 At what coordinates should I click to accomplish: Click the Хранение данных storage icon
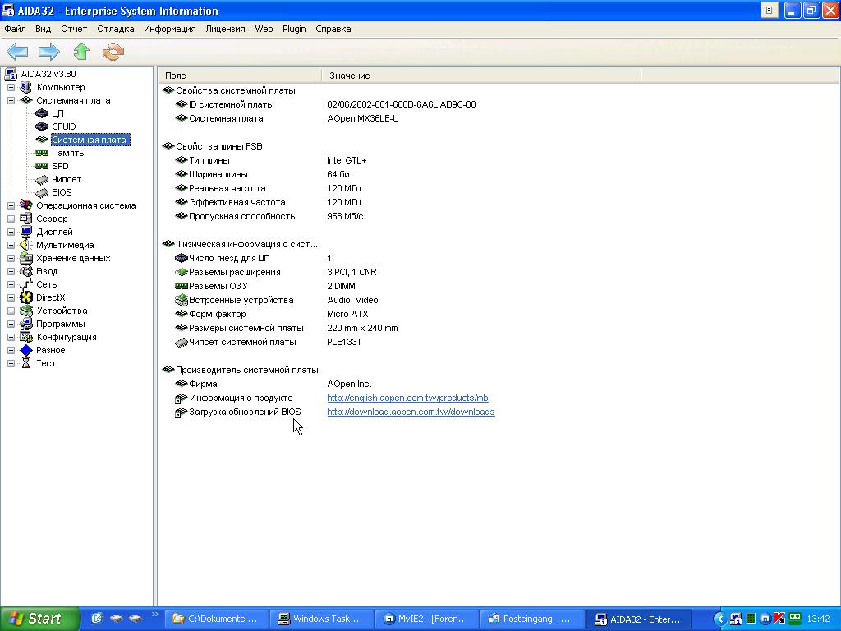[26, 258]
